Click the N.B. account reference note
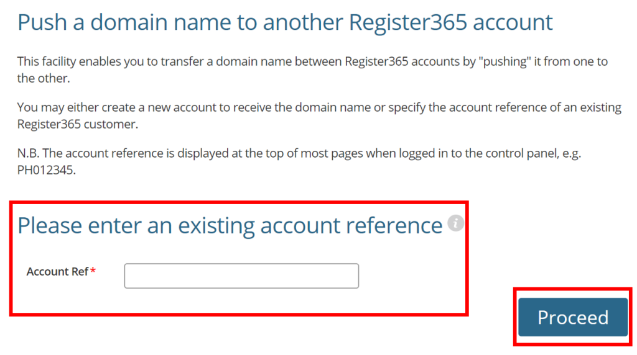 [x=299, y=161]
